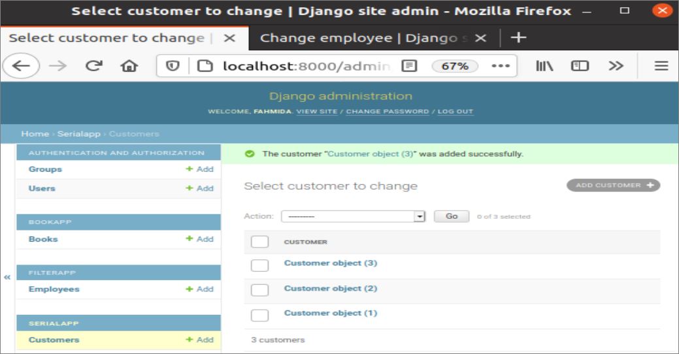This screenshot has height=354, width=679.
Task: Tick checkbox for Customer object (3)
Action: coord(259,265)
